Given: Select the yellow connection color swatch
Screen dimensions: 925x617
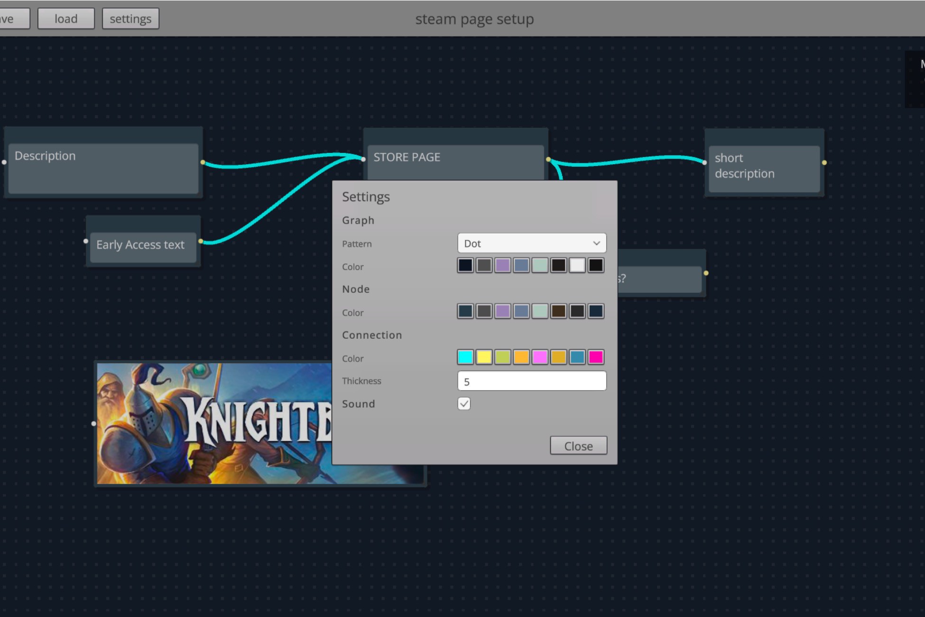Looking at the screenshot, I should (484, 357).
